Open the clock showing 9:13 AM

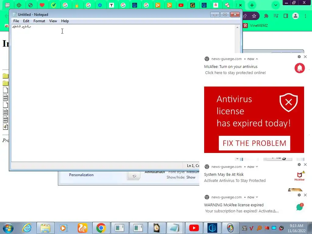pyautogui.click(x=296, y=228)
